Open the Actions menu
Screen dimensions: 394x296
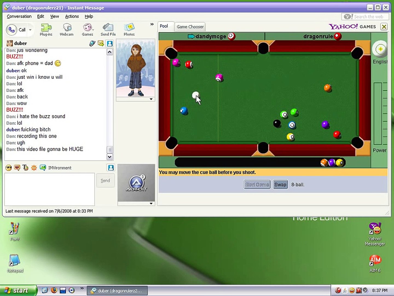72,16
